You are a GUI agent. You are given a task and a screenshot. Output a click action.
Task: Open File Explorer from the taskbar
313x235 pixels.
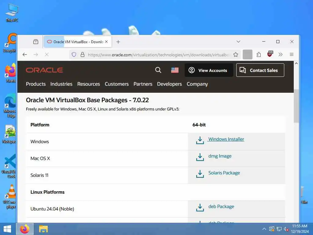[43, 229]
